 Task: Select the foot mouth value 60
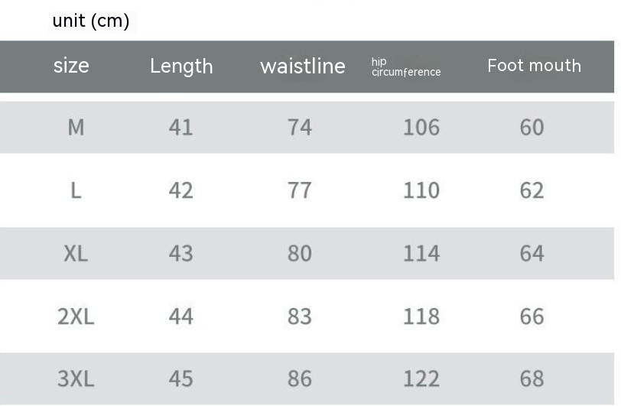(x=532, y=127)
